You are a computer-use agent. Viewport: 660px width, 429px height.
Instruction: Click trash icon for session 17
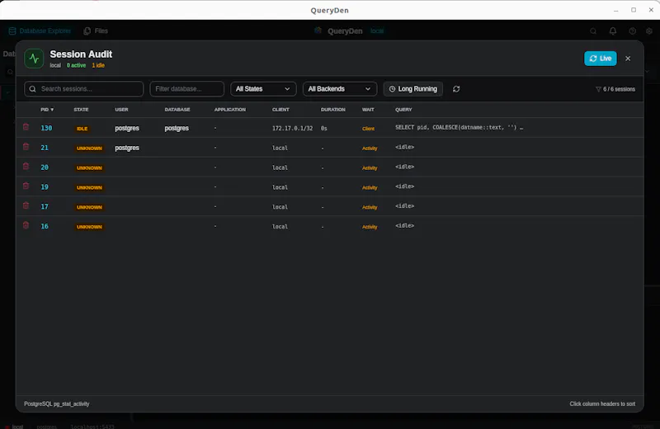26,205
